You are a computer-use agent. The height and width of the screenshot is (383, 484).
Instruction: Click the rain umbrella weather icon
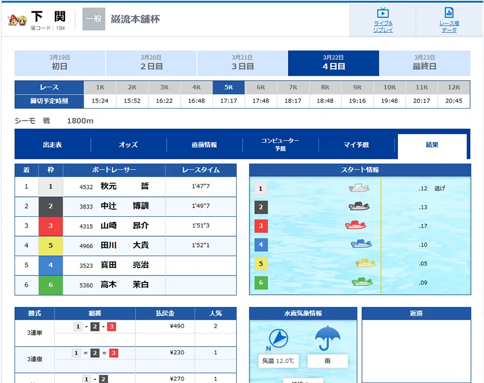[x=328, y=337]
